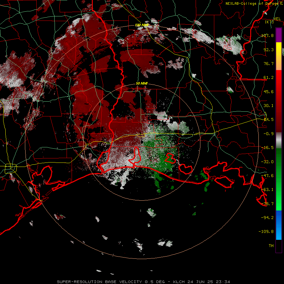Select the blue segment of the velocity color bar

[x=279, y=225]
